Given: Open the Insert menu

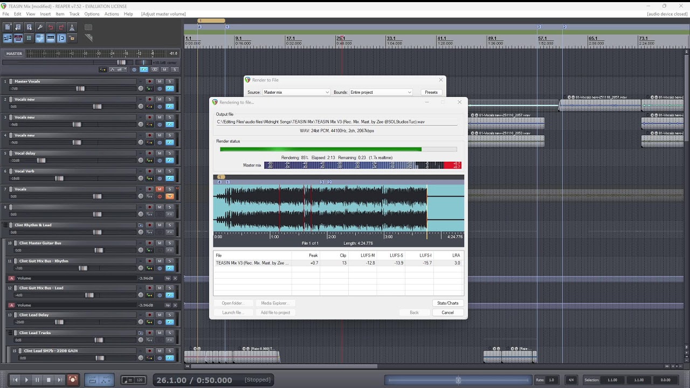Looking at the screenshot, I should (x=45, y=14).
